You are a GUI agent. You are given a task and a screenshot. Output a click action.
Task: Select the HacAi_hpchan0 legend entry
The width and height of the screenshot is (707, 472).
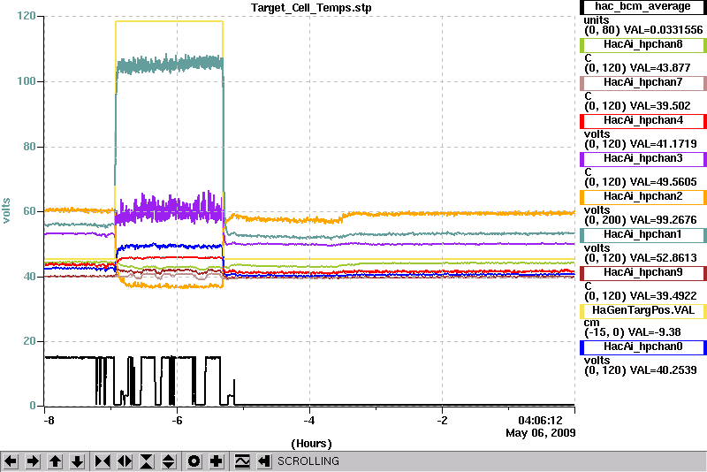pyautogui.click(x=642, y=347)
